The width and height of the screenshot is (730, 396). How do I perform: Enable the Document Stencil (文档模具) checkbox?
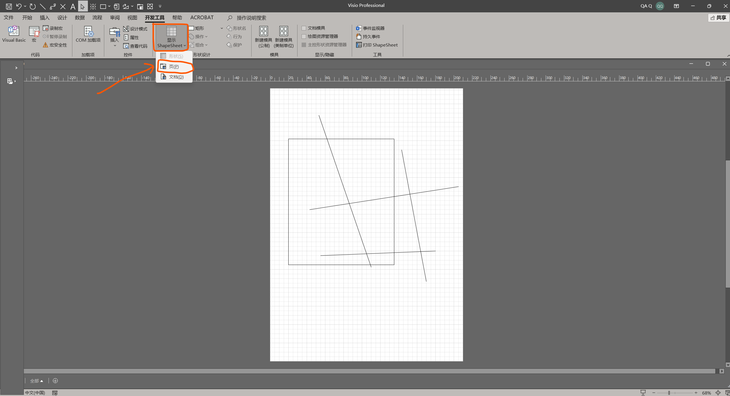304,28
